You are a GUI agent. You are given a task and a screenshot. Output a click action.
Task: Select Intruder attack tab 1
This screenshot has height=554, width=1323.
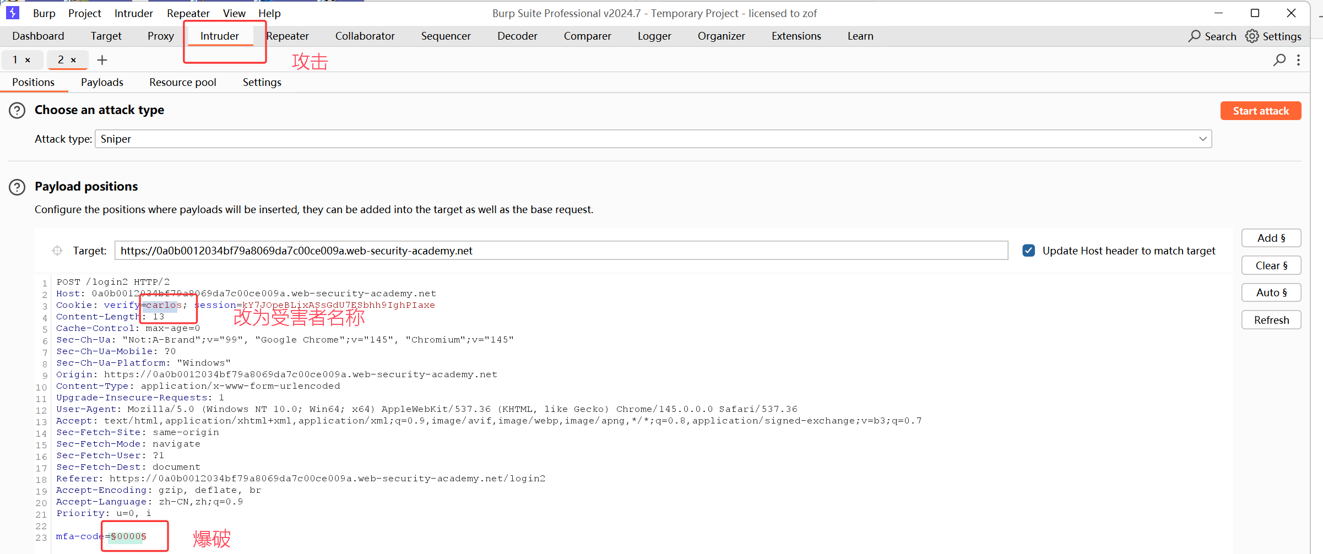pos(15,59)
